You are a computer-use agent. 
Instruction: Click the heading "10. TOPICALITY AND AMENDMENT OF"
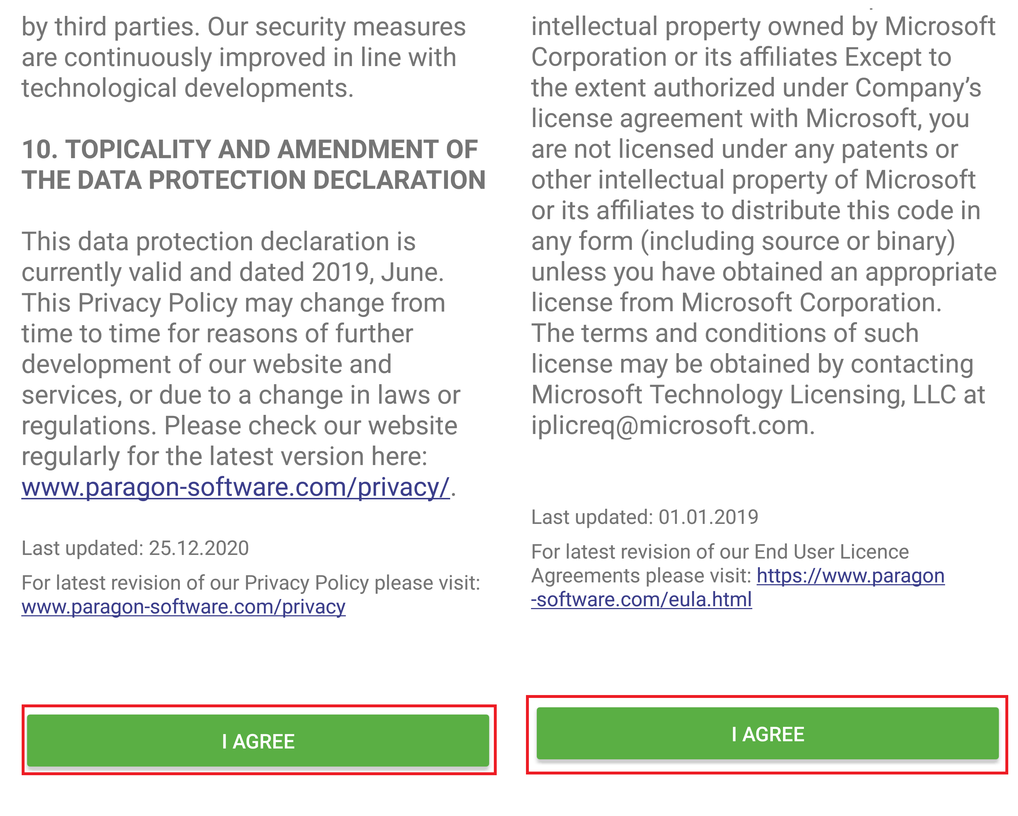[250, 149]
